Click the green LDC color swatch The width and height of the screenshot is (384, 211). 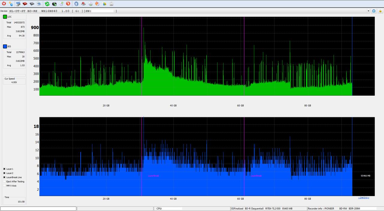pyautogui.click(x=5, y=17)
